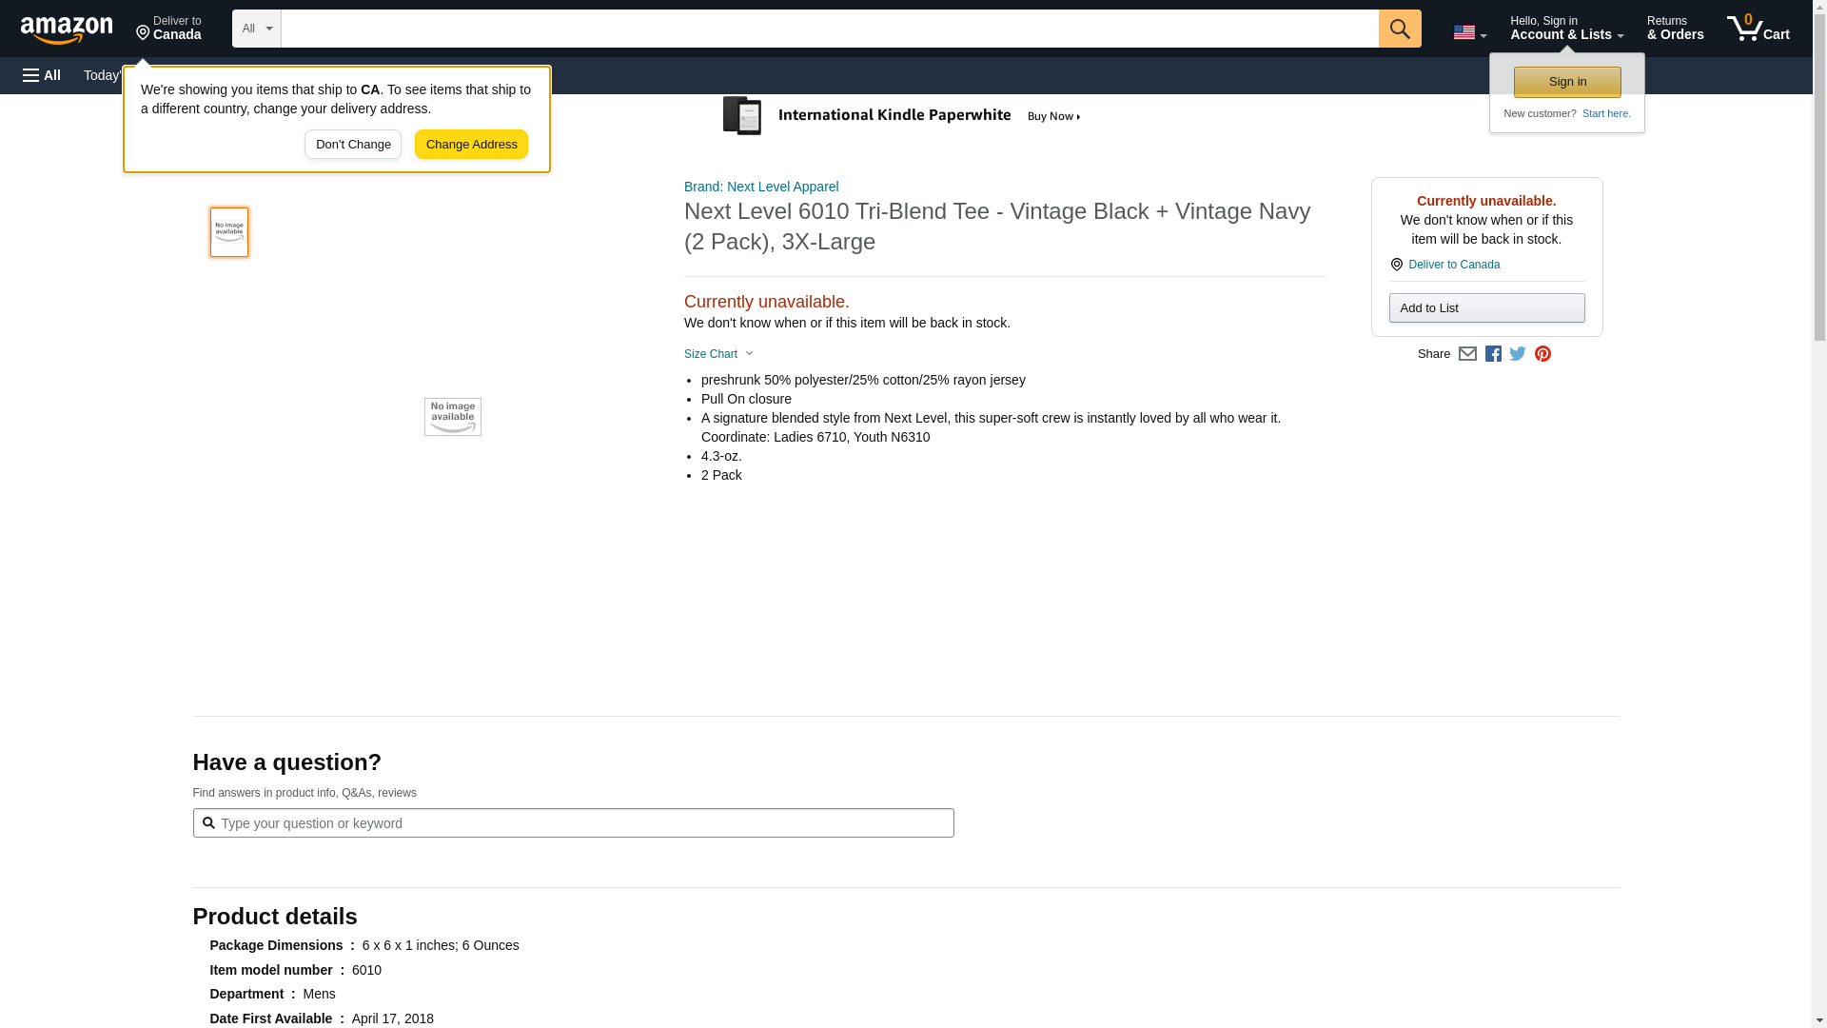Open the US flag language selector
This screenshot has height=1028, width=1827.
[1469, 32]
